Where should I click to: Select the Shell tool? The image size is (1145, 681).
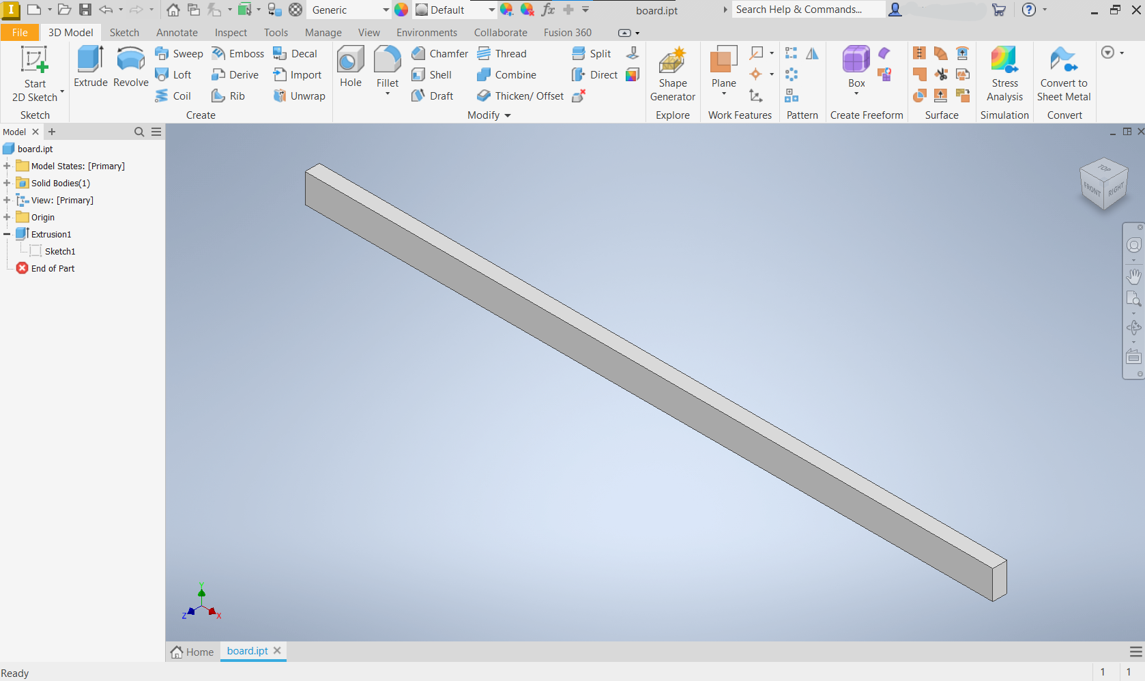(431, 75)
